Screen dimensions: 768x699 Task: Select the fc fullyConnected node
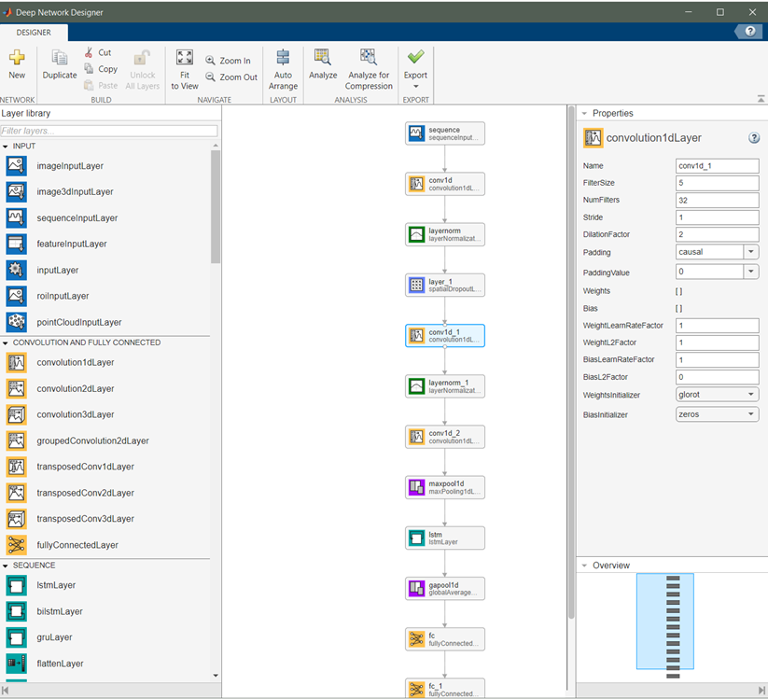coord(445,639)
